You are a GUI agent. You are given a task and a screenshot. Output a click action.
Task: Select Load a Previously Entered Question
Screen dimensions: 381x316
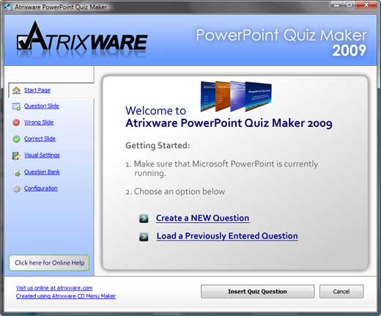[227, 236]
